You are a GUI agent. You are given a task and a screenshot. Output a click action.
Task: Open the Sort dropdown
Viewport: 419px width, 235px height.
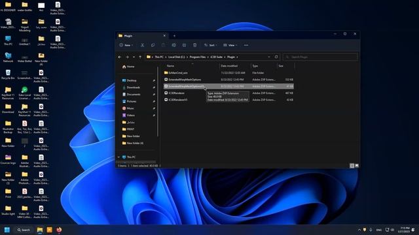click(x=210, y=45)
